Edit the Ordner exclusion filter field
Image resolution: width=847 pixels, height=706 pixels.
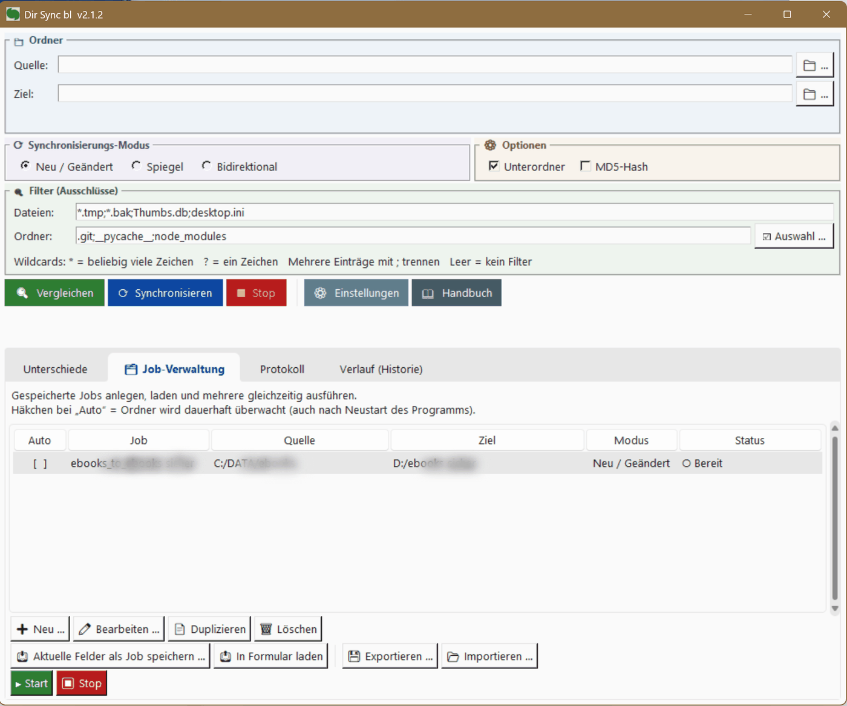pyautogui.click(x=413, y=236)
